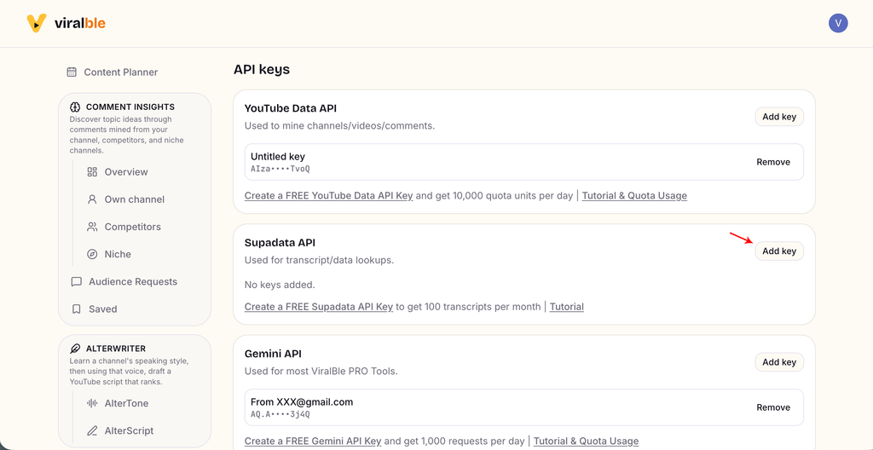873x450 pixels.
Task: Click the Supadata API title
Action: pyautogui.click(x=280, y=242)
